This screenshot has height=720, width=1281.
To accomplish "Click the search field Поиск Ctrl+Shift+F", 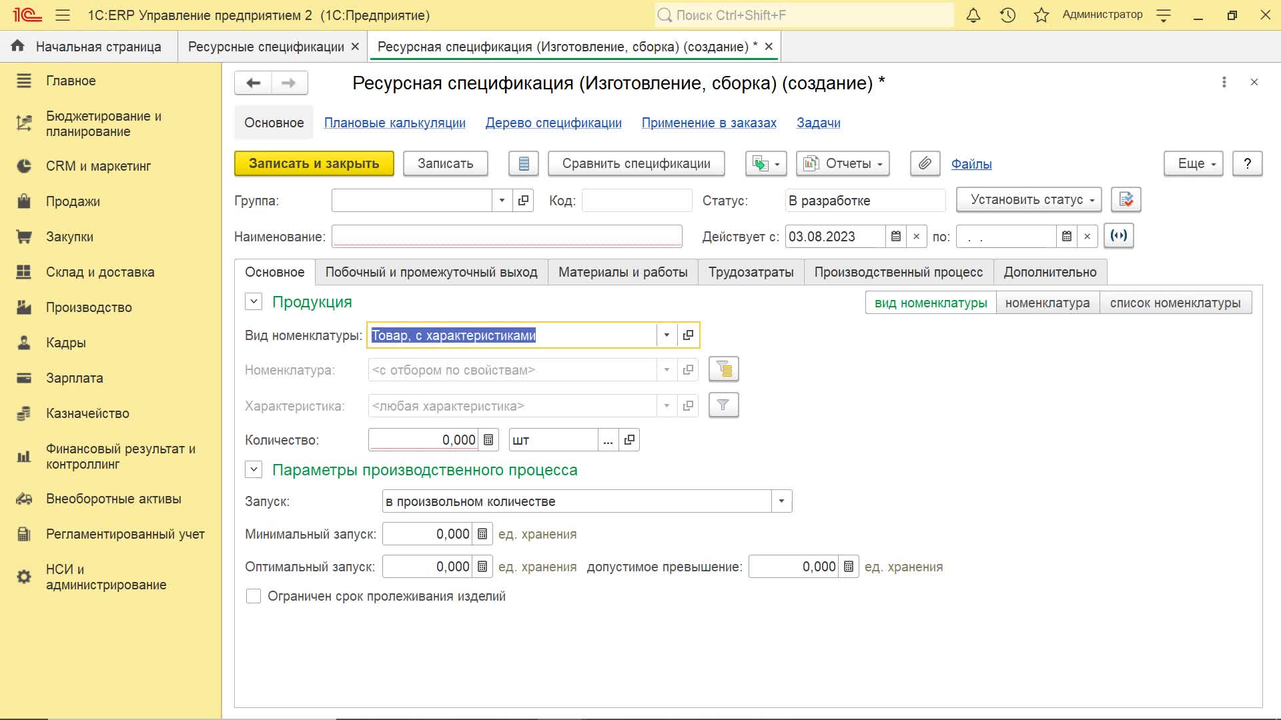I will 804,15.
